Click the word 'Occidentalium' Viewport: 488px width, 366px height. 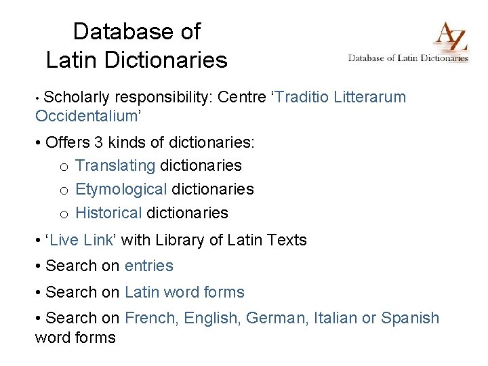coord(86,116)
